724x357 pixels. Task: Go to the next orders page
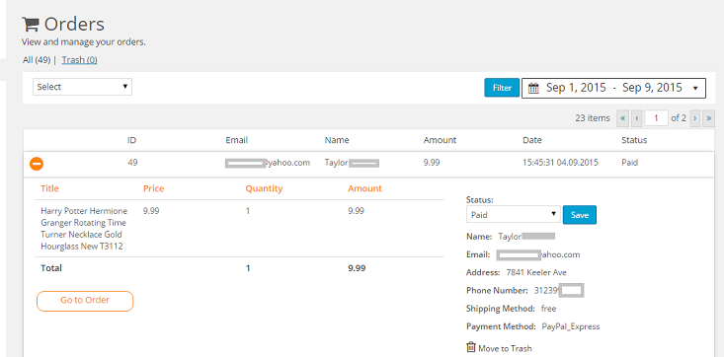[695, 118]
